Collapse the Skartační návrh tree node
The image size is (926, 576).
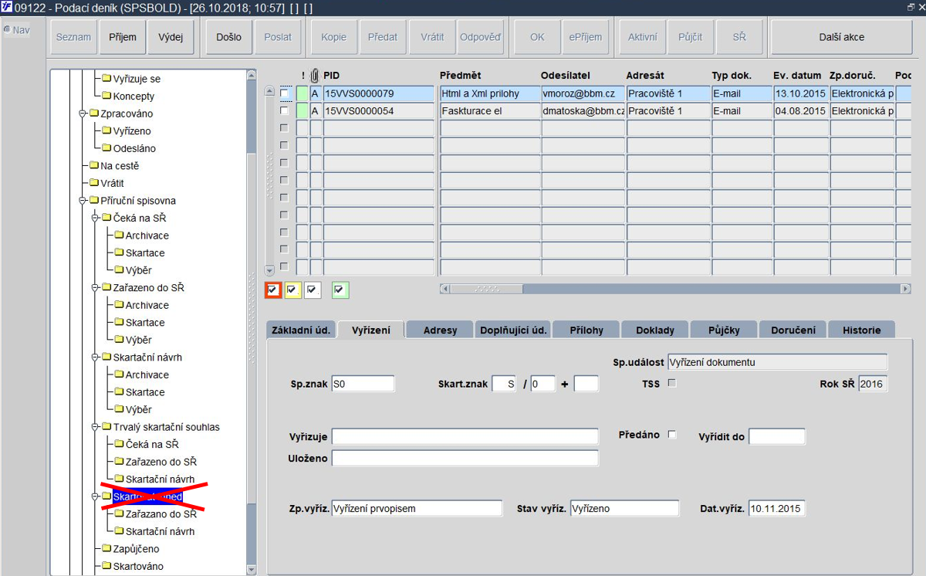(x=96, y=357)
